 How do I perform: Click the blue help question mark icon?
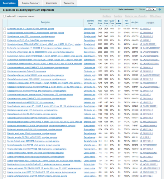[x=160, y=9]
